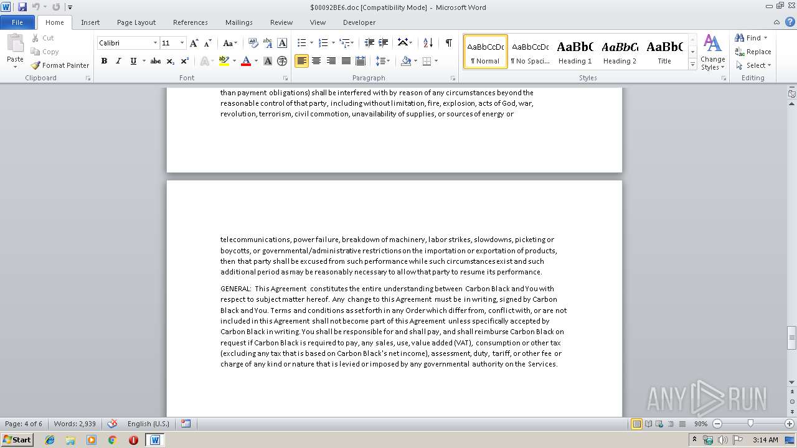Click the Windows Start button
Viewport: 797px width, 448px height.
pos(17,440)
